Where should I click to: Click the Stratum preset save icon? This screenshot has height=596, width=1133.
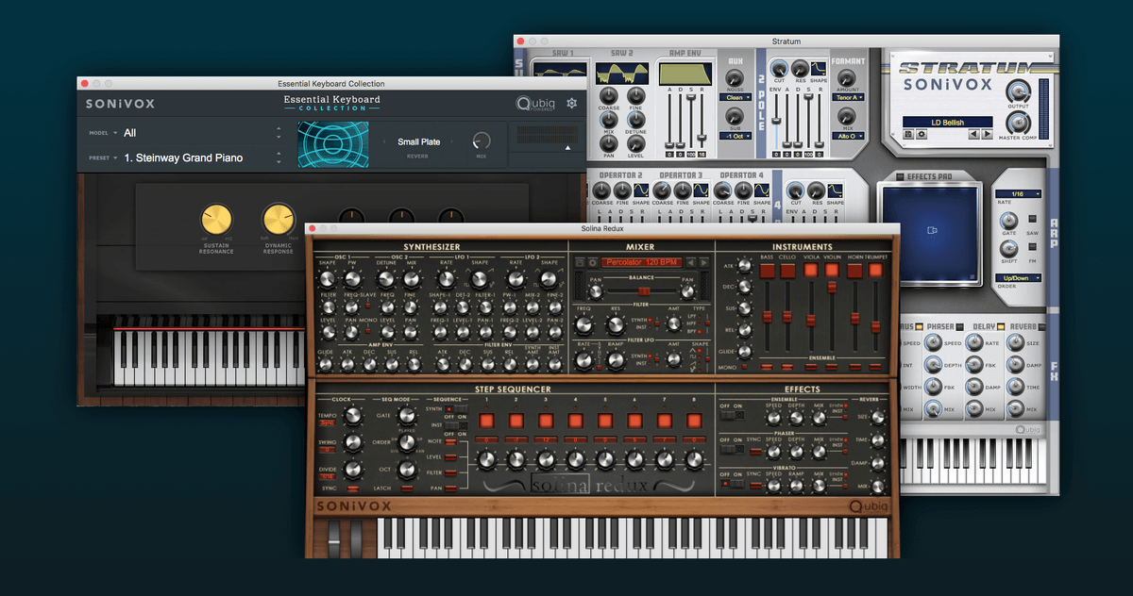point(907,135)
